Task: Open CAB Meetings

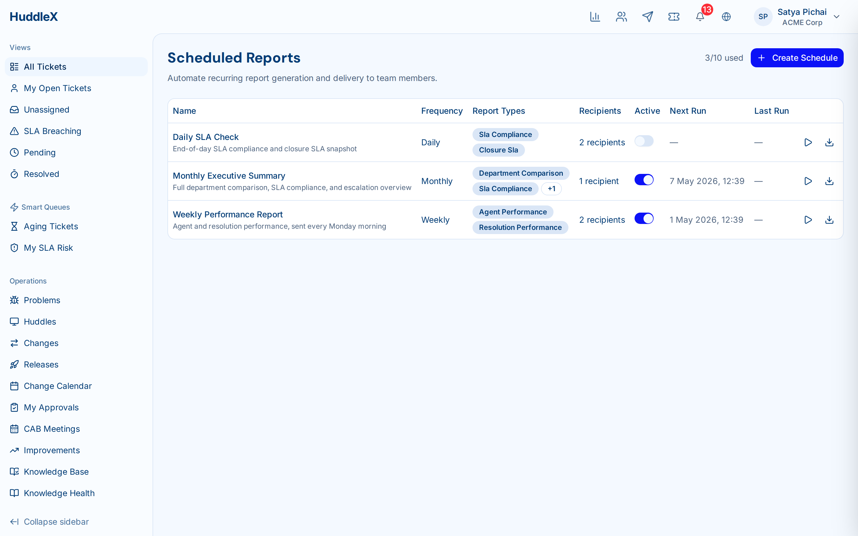Action: coord(76,429)
